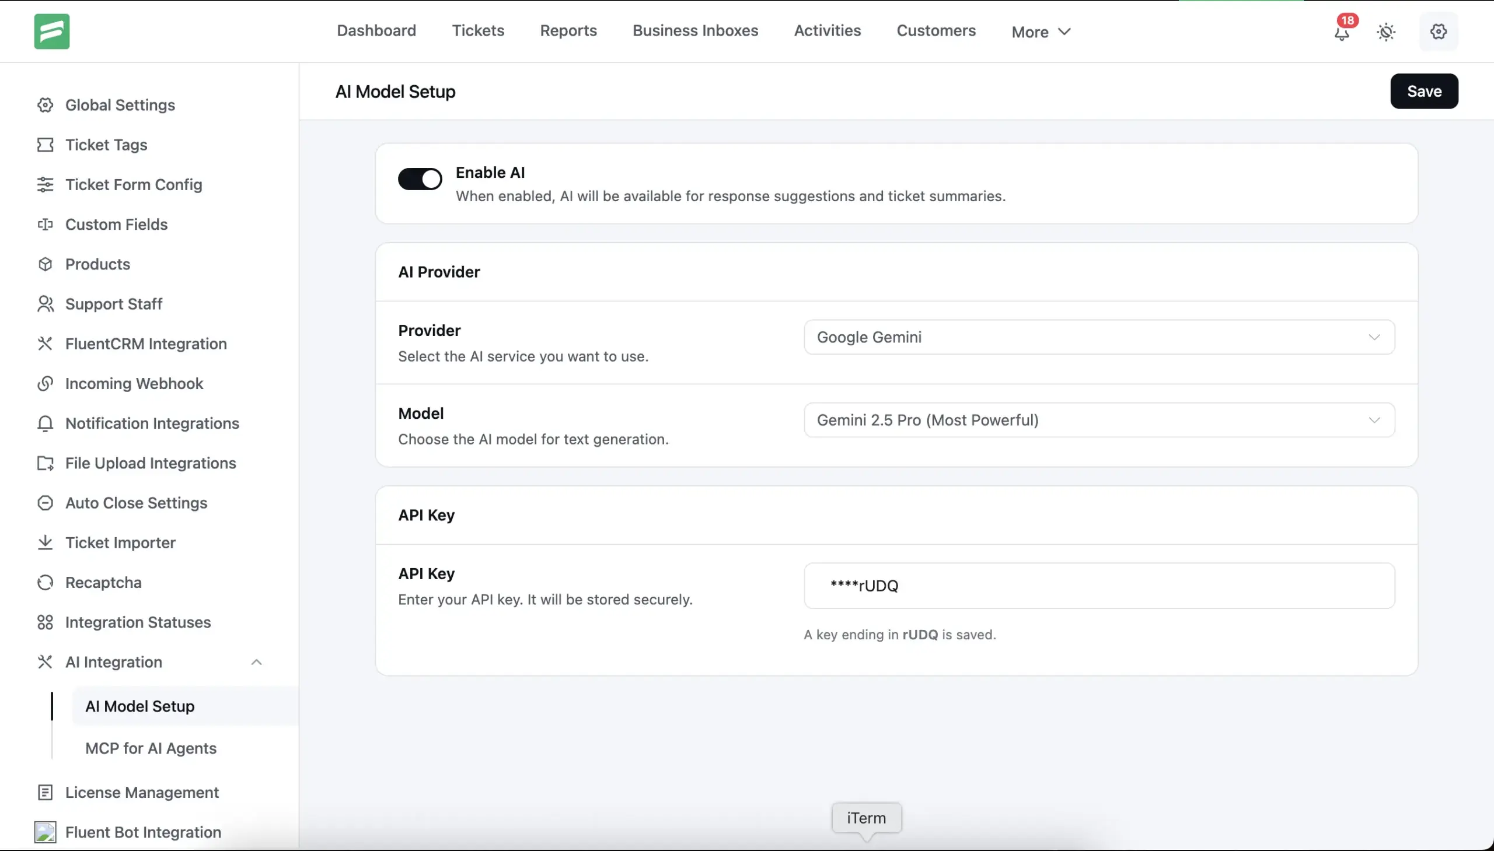
Task: Click the License Management document icon
Action: click(45, 793)
